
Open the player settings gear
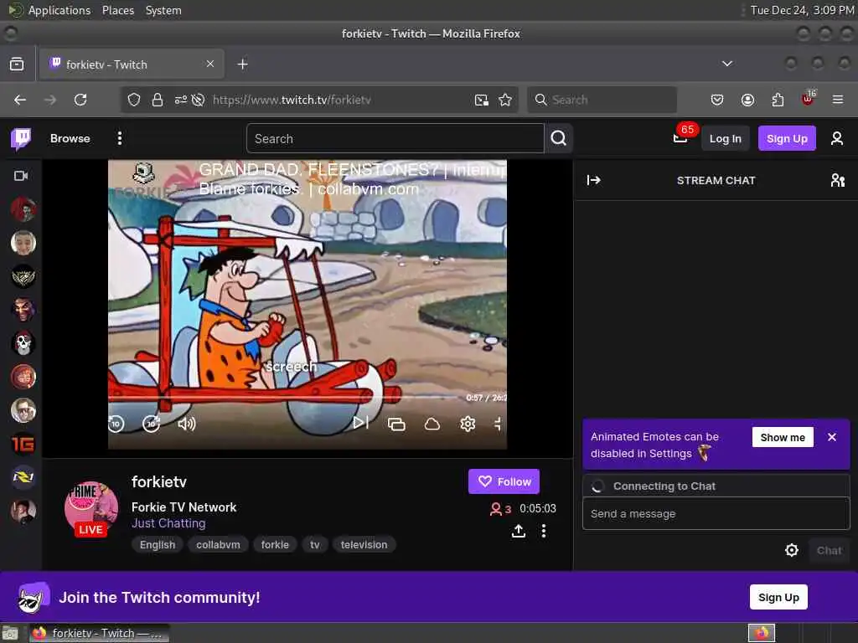tap(468, 424)
